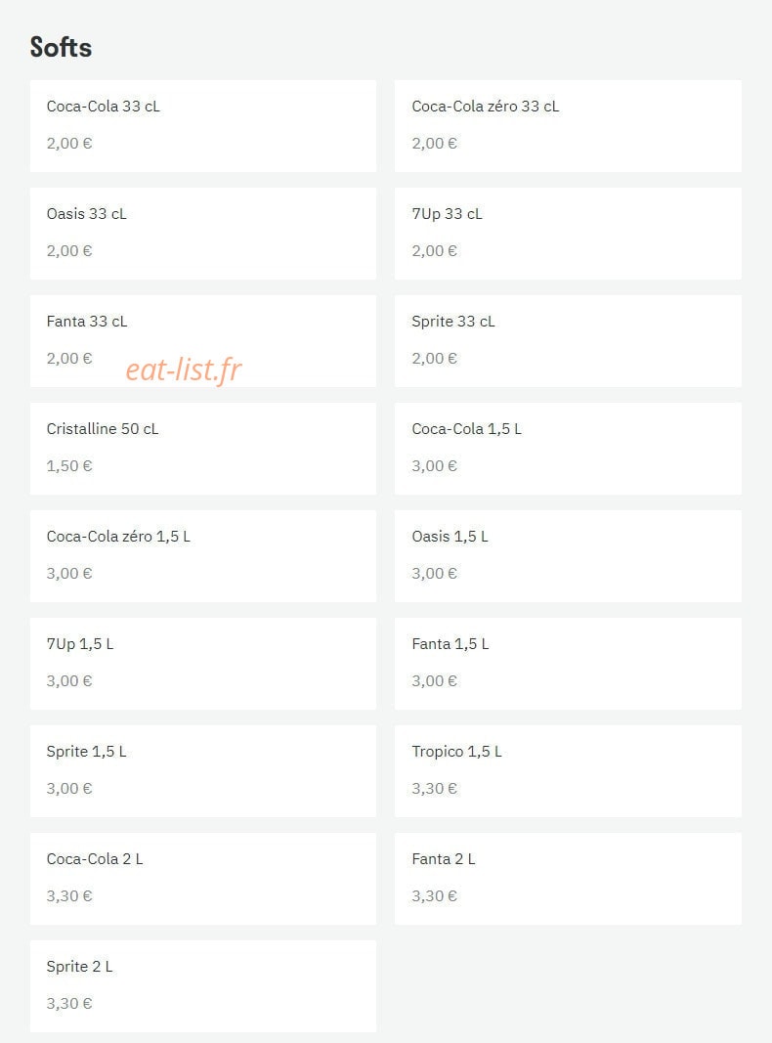Viewport: 772px width, 1043px height.
Task: Select Tropico 1,5 L drink
Action: pos(568,771)
